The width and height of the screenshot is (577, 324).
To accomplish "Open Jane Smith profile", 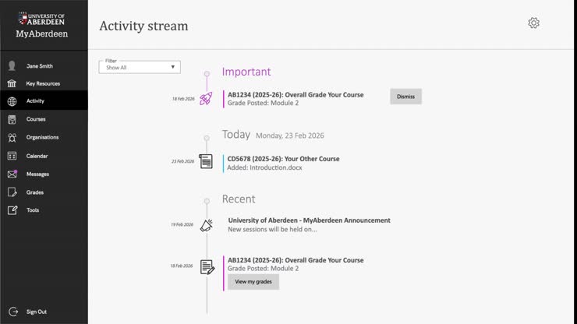I will 39,66.
